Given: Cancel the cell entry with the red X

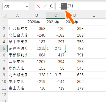Looking at the screenshot, I should [x=38, y=6].
